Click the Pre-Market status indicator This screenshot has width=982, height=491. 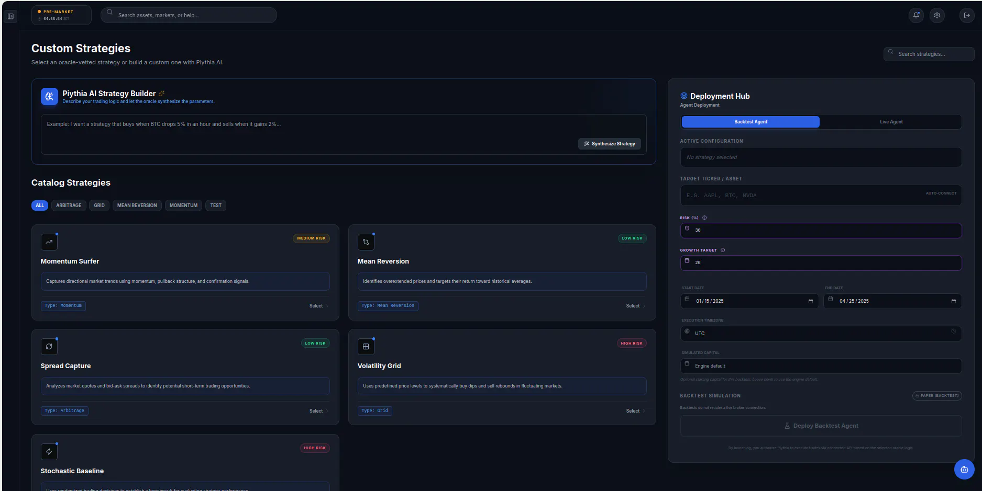point(61,15)
